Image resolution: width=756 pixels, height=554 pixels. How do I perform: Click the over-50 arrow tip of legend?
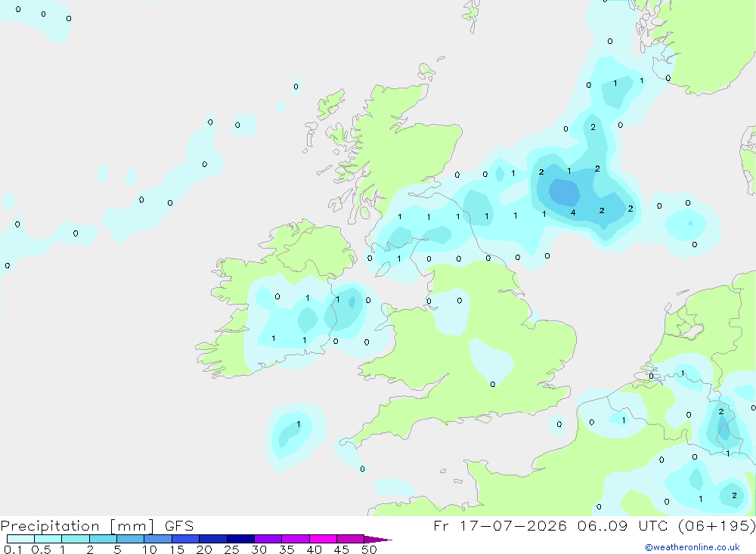tap(378, 540)
